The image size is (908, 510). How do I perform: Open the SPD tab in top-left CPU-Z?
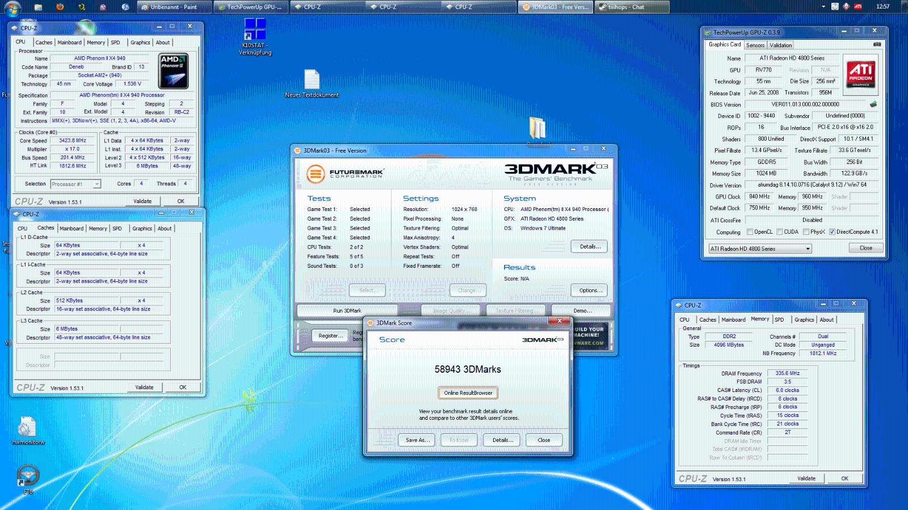tap(115, 43)
